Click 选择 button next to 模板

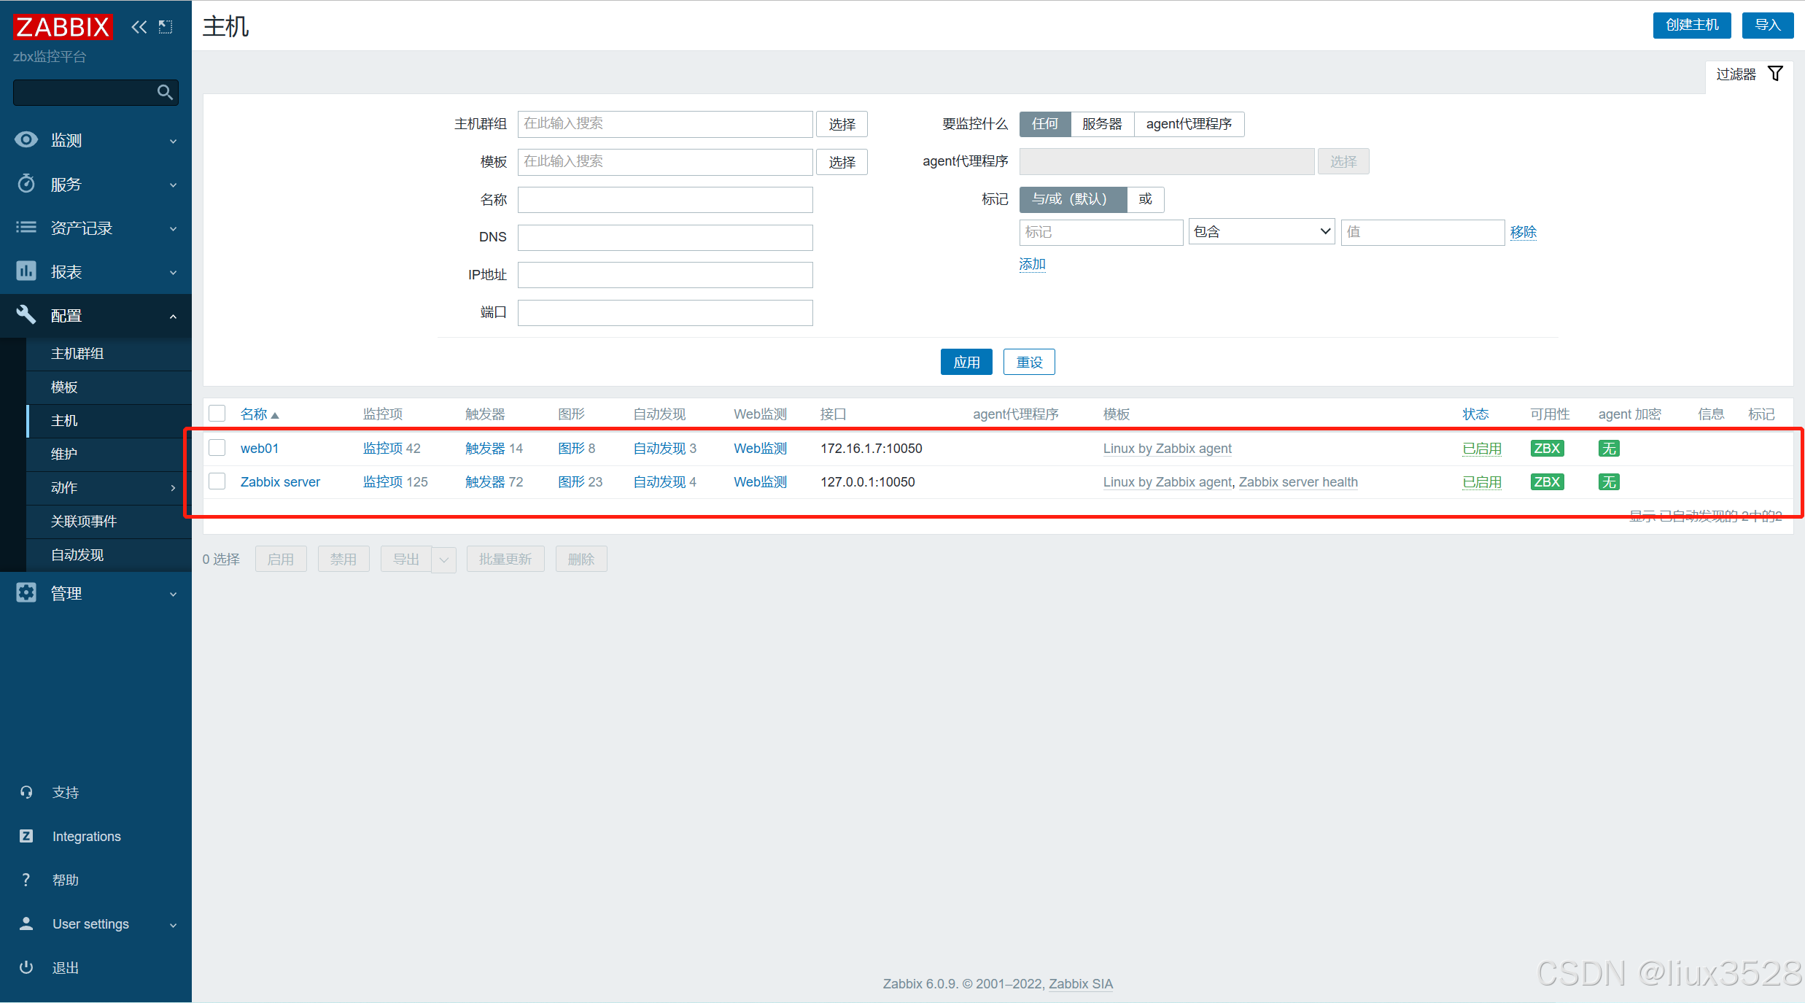click(x=842, y=162)
